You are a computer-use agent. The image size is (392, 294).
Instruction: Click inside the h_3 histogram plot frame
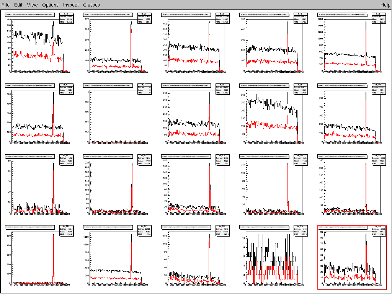(196, 46)
